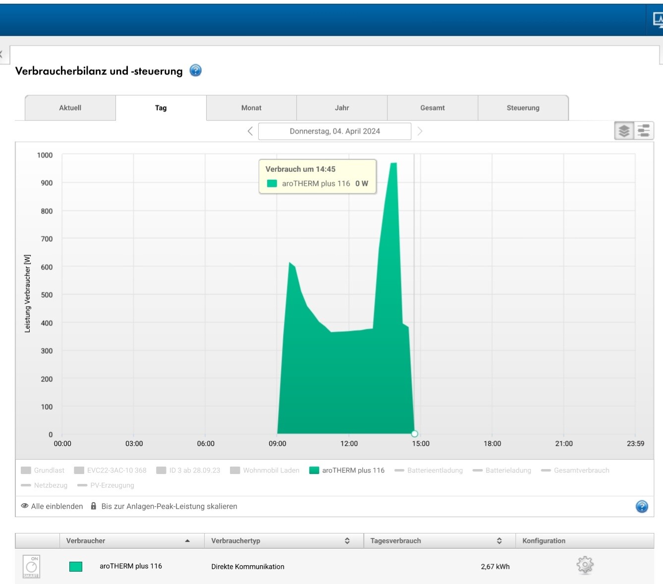
Task: Click Alle einblenden to show all series
Action: (52, 506)
